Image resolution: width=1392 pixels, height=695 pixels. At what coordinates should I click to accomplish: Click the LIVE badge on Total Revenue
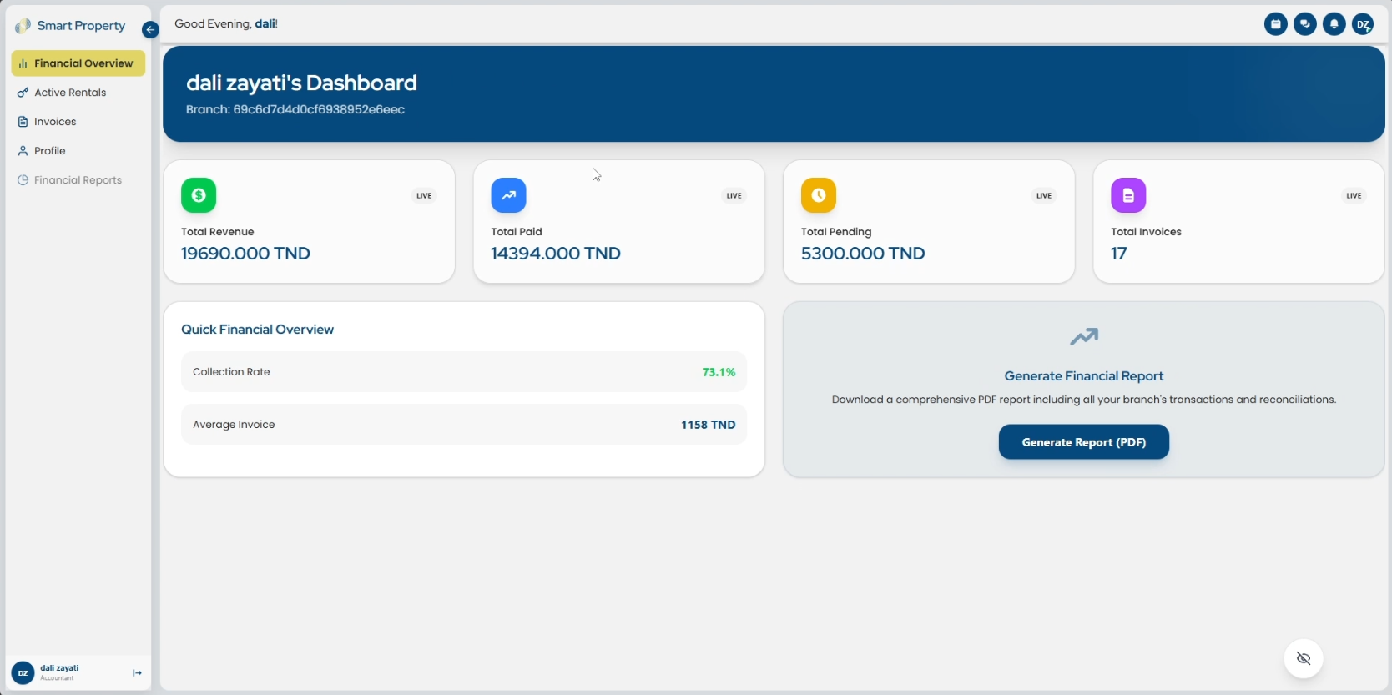pos(424,196)
